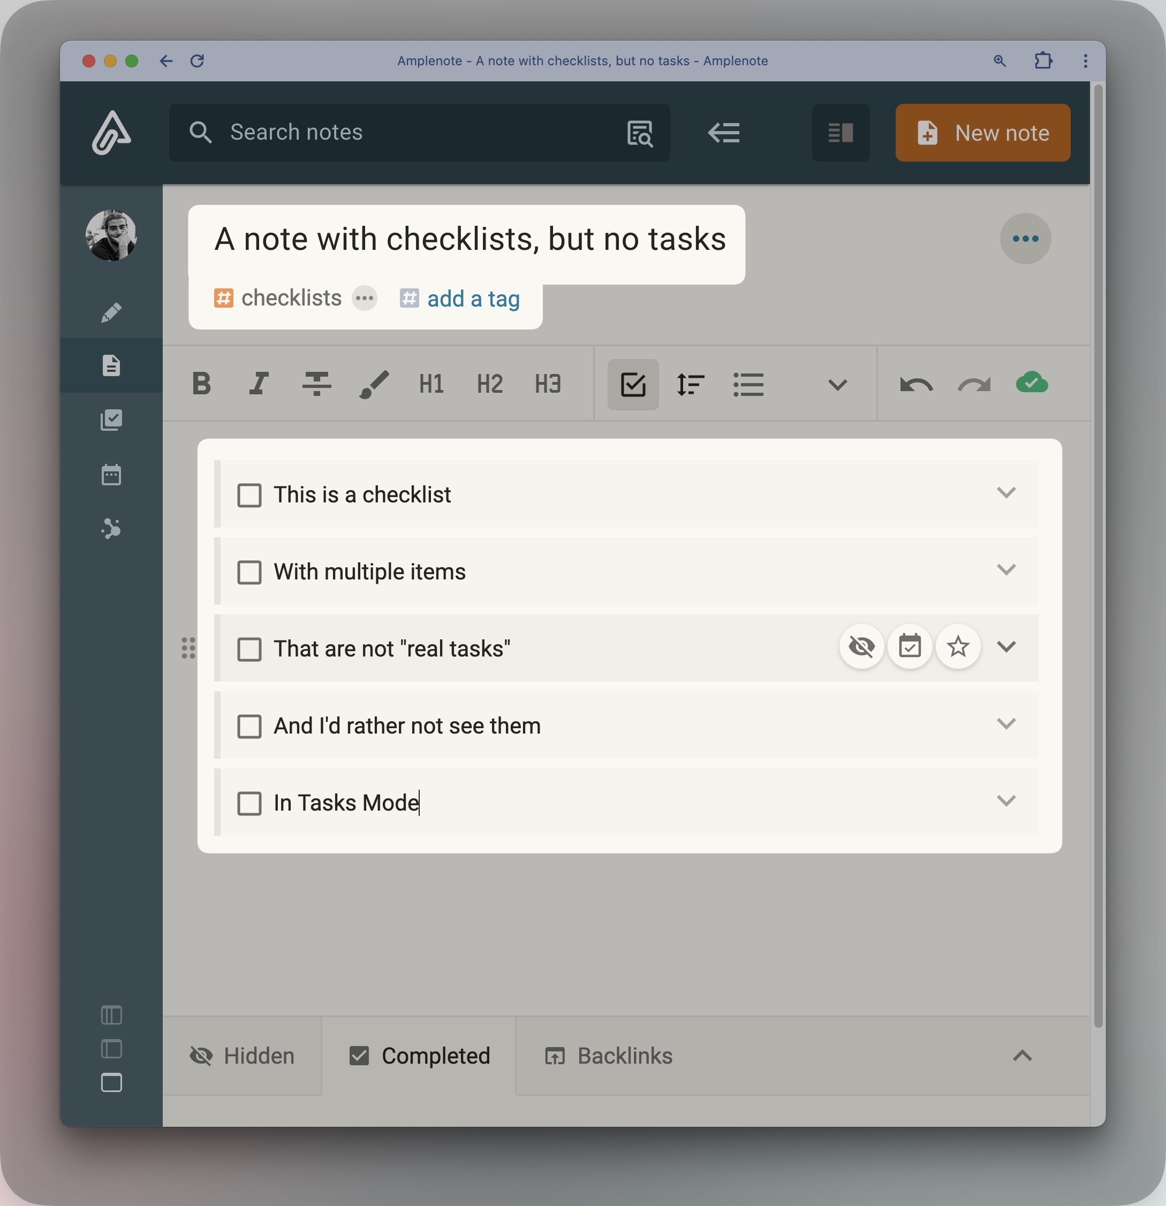Click the add a tag link

473,299
